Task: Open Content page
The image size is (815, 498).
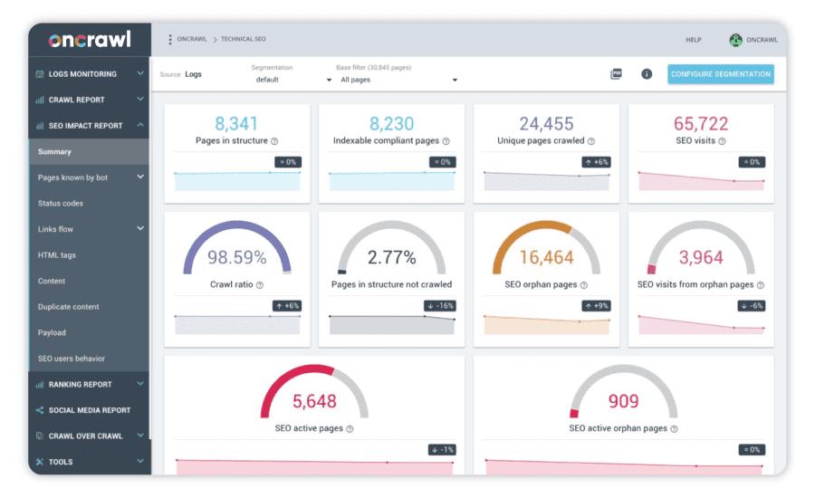Action: pos(52,281)
